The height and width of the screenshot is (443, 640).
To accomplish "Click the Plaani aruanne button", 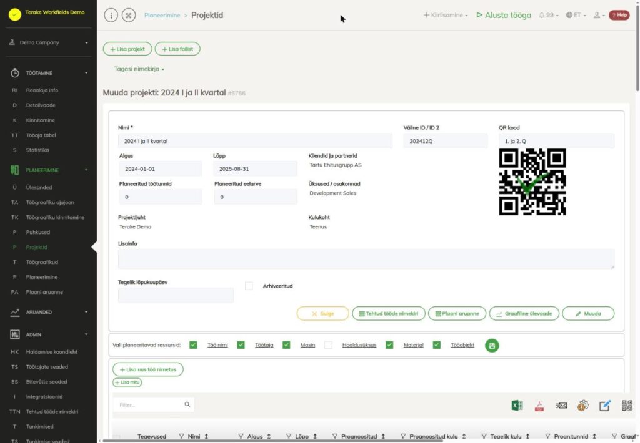I will pos(457,313).
